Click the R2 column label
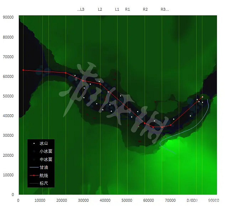 (145, 9)
